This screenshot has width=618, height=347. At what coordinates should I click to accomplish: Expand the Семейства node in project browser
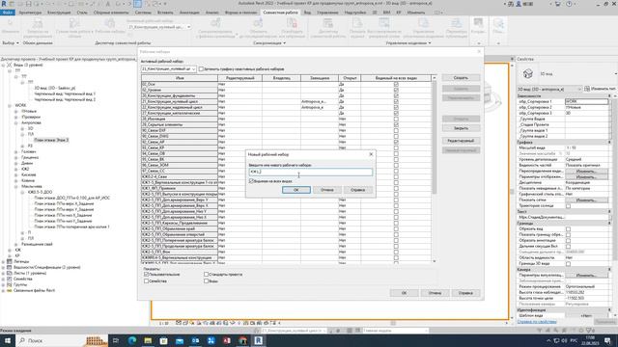tap(3, 279)
